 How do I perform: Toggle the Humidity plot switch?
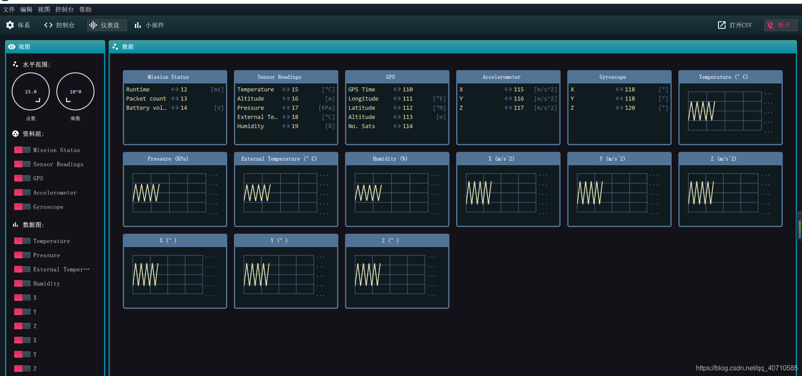tap(22, 283)
